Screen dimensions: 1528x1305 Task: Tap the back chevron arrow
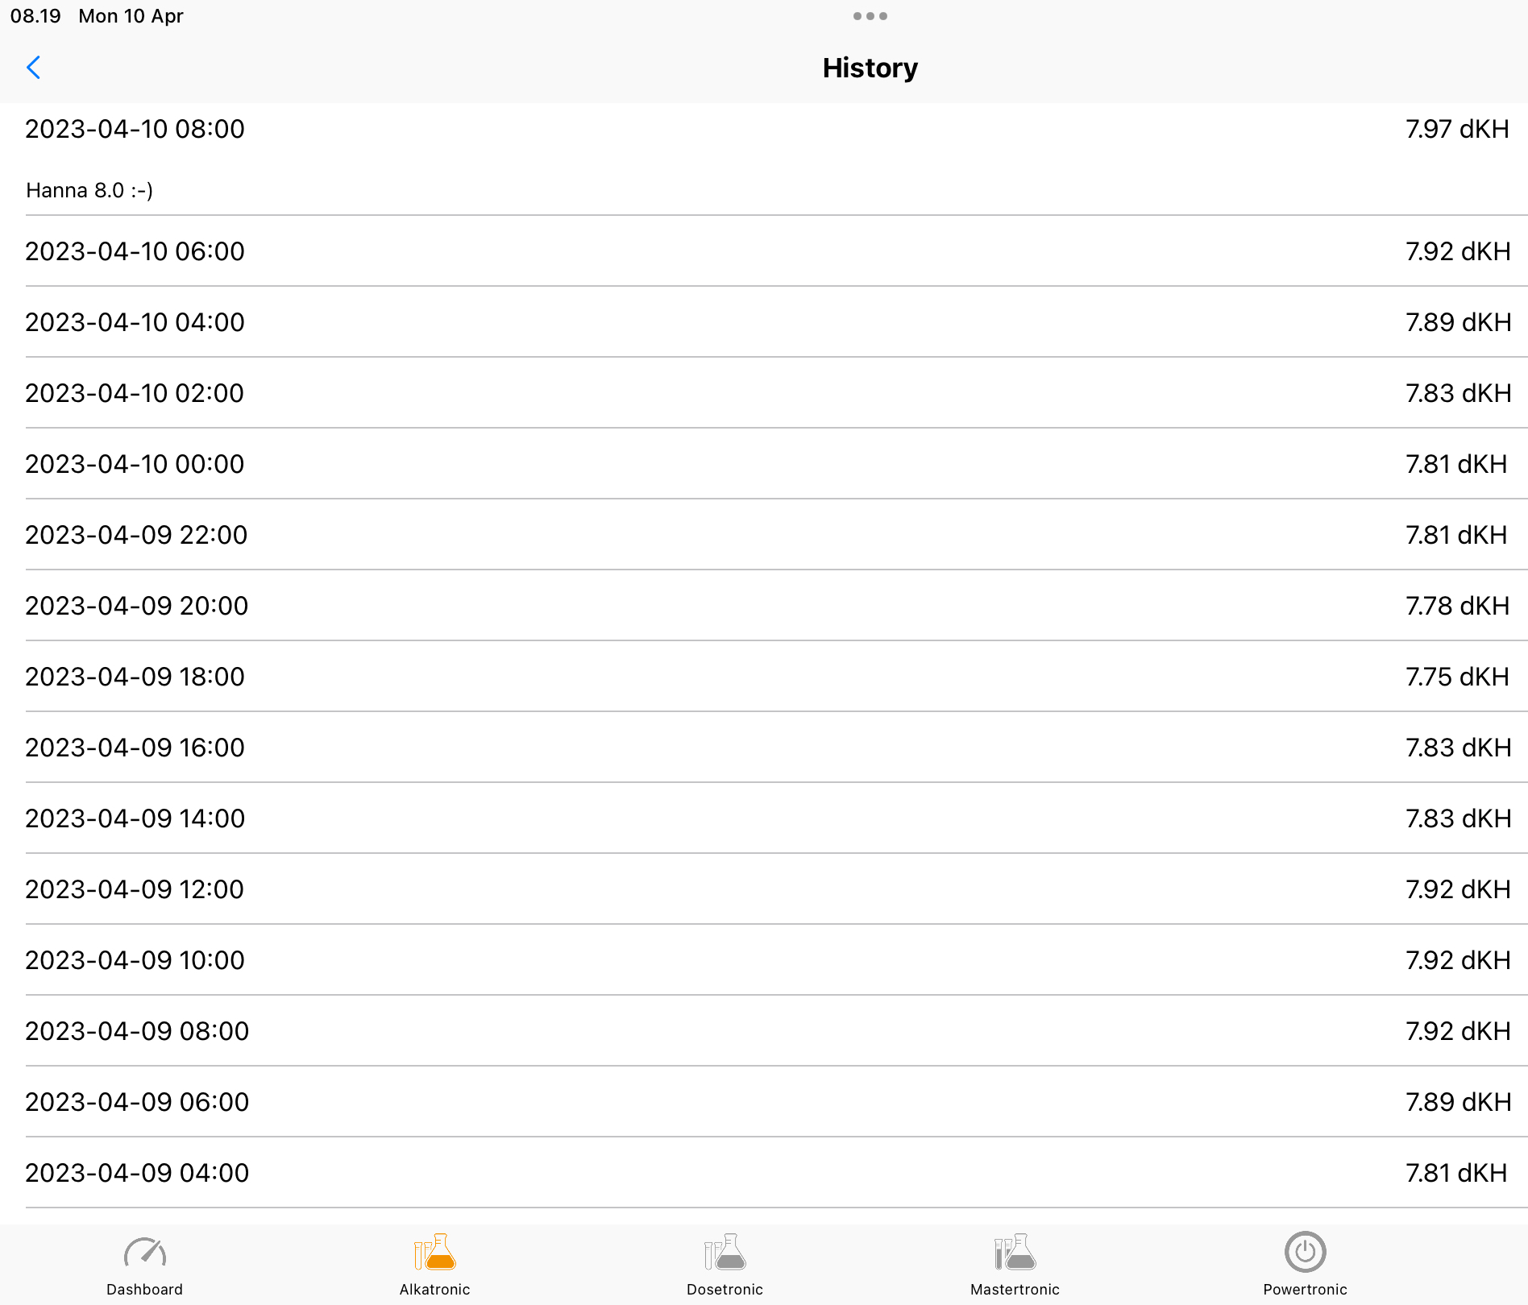[x=34, y=68]
